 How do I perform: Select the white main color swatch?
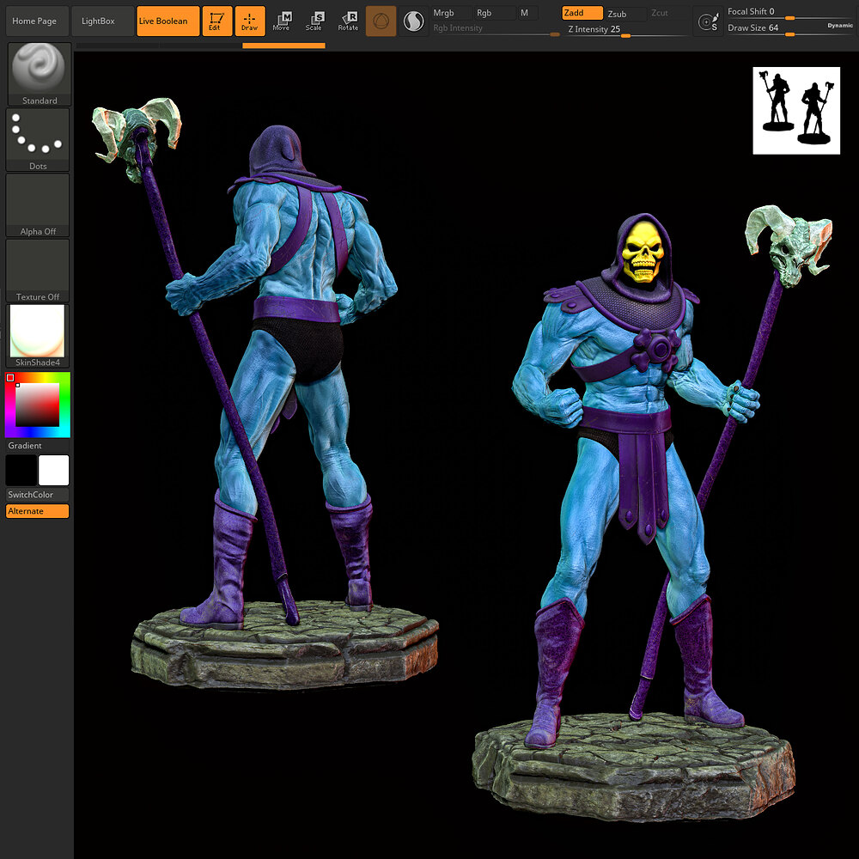coord(53,470)
